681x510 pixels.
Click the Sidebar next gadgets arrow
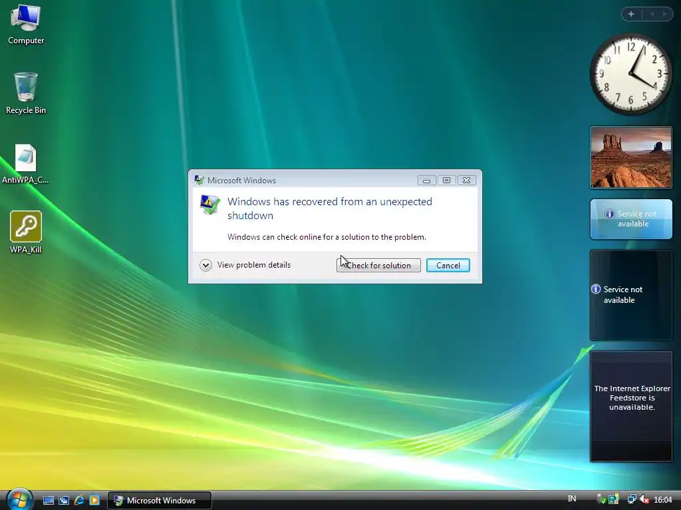click(x=664, y=14)
